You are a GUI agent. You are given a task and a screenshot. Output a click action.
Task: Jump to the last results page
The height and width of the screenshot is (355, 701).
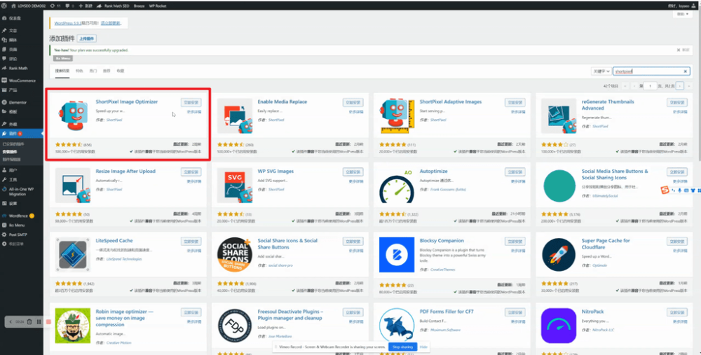688,85
